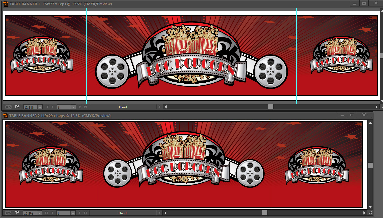Expand status bar options arrow beside Hand in top window
This screenshot has width=383, height=218.
tap(160, 107)
